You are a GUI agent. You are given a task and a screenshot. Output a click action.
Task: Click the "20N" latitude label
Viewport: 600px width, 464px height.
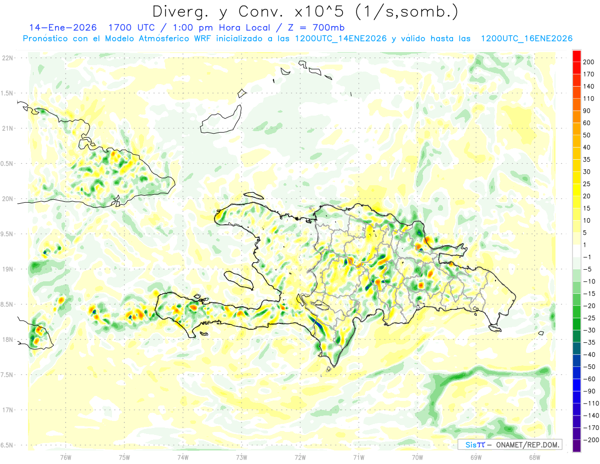(7, 199)
